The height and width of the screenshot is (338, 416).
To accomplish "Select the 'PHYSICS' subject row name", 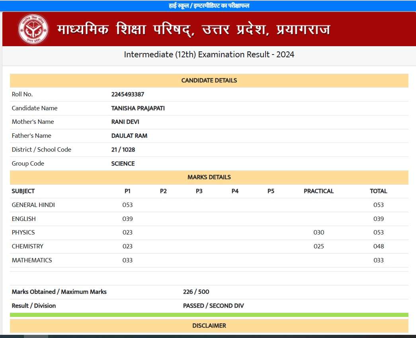I will click(23, 232).
